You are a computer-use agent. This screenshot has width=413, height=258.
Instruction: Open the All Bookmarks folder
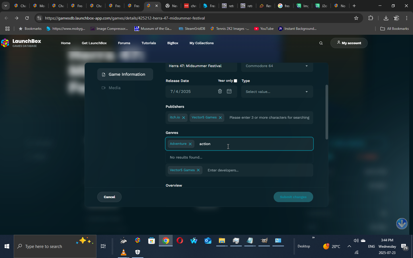394,29
